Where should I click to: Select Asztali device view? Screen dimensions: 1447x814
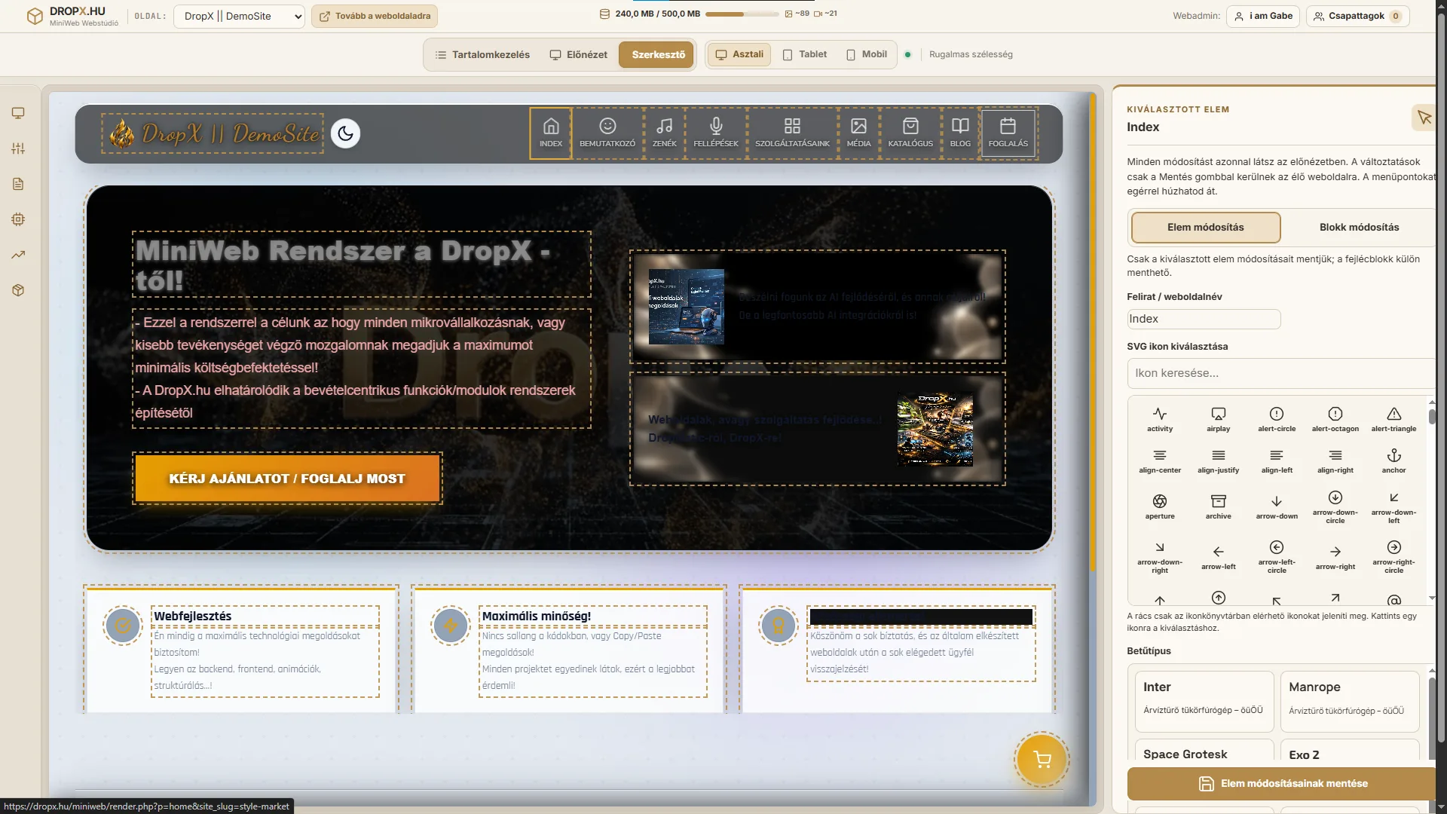[x=739, y=54]
